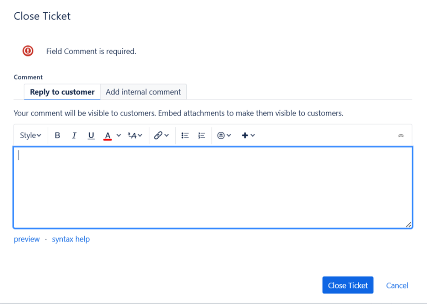Click the red error alert icon
427x304 pixels.
click(x=28, y=51)
